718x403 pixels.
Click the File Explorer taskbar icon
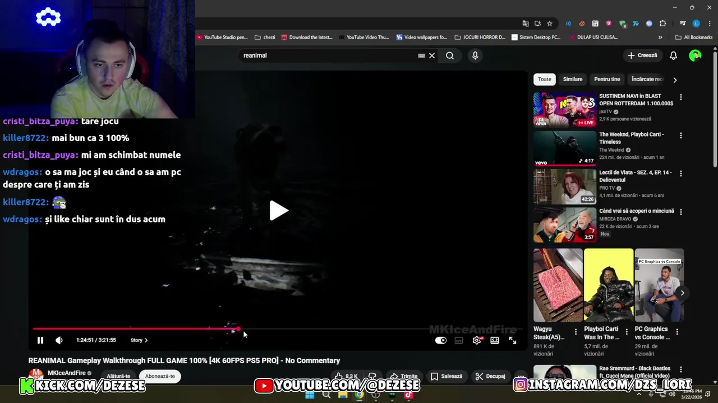coord(343,395)
